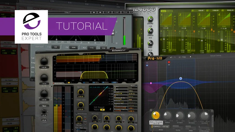Mute the pink band using blue M button
Image resolution: width=235 pixels, height=132 pixels.
(147, 65)
